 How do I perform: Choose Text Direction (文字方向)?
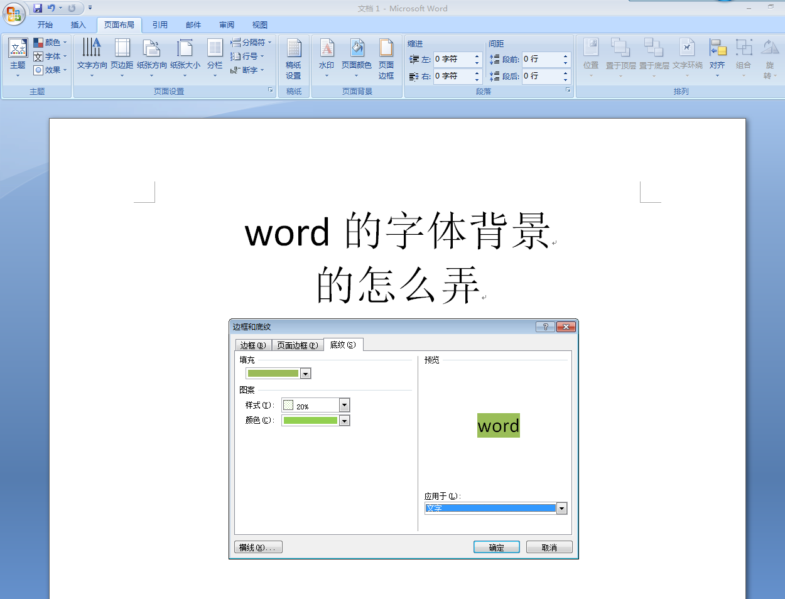pos(92,57)
